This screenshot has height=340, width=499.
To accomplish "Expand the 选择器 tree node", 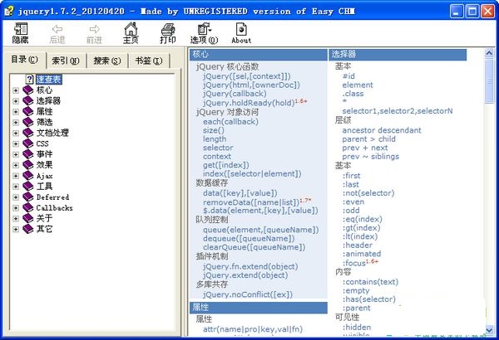I will pyautogui.click(x=16, y=101).
